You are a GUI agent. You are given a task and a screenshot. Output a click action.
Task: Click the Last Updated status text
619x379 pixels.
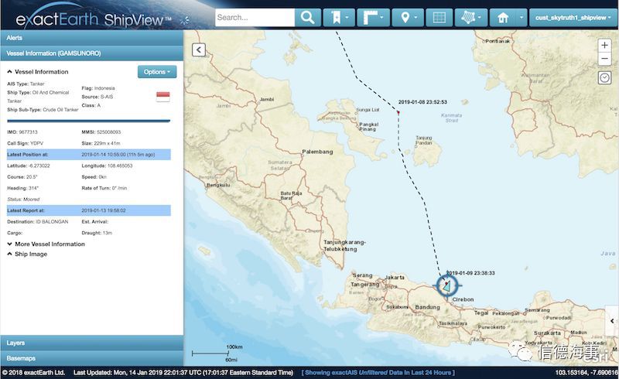tap(183, 372)
